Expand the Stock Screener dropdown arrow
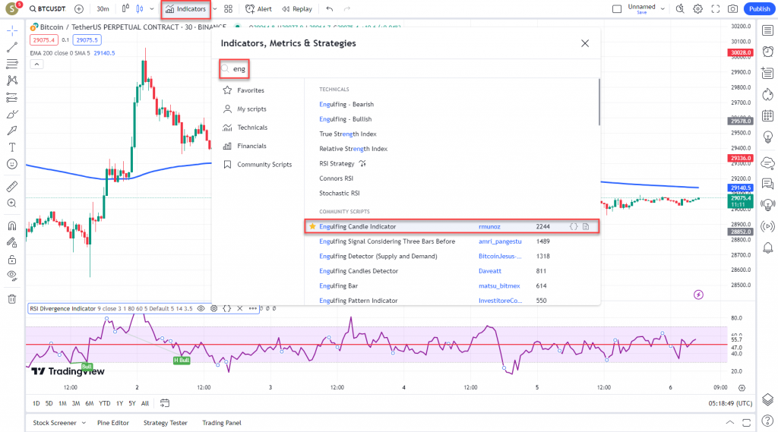 (84, 423)
